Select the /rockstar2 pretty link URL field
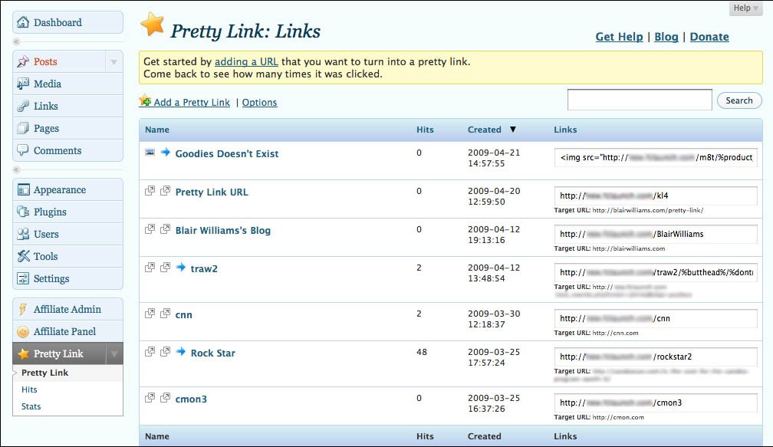The width and height of the screenshot is (773, 447). (x=656, y=357)
